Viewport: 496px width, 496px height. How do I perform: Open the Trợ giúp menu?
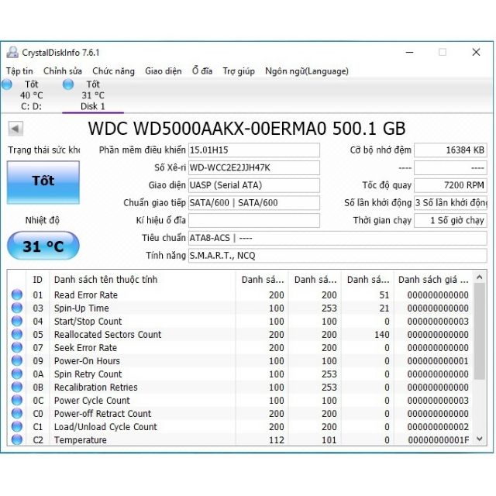coord(239,71)
